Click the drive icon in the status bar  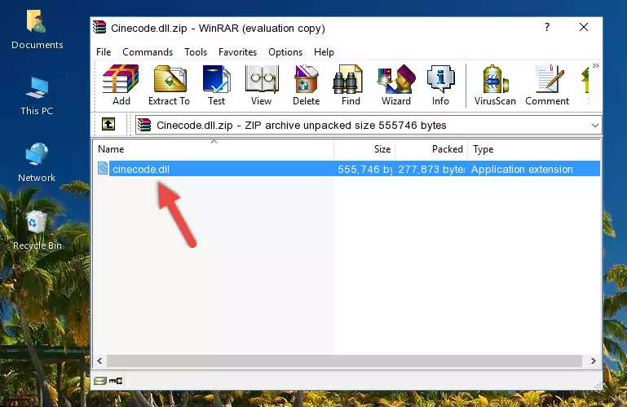[x=100, y=381]
